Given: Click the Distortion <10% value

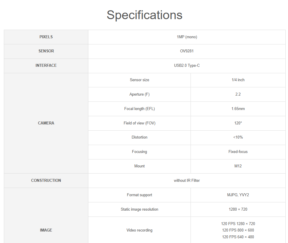Looking at the screenshot, I should (238, 137).
